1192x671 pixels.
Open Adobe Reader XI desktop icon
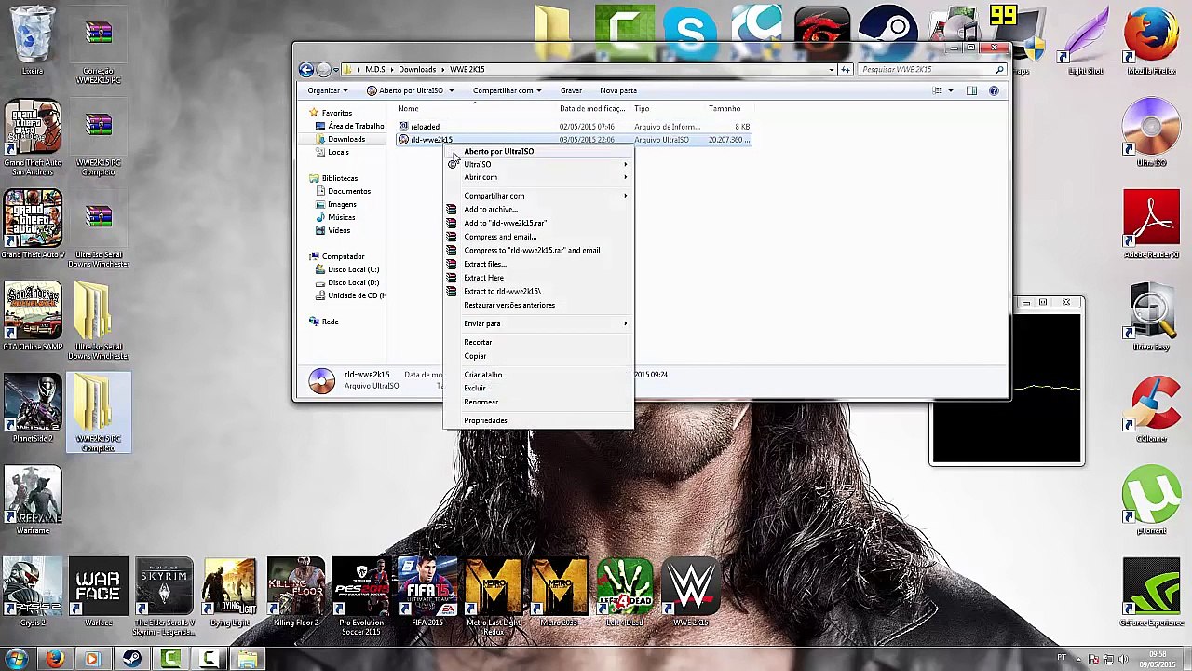click(x=1151, y=224)
